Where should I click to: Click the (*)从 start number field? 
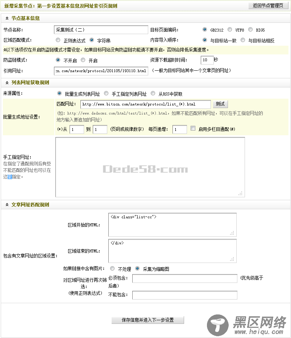pos(77,129)
